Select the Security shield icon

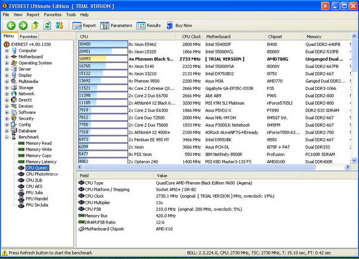point(14,119)
